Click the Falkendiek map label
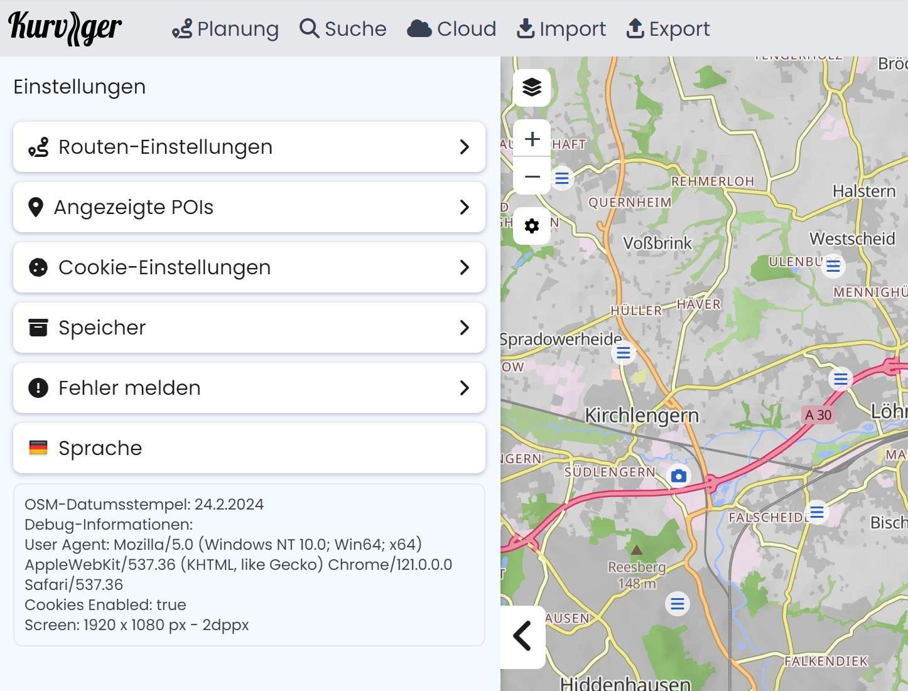 pyautogui.click(x=826, y=661)
